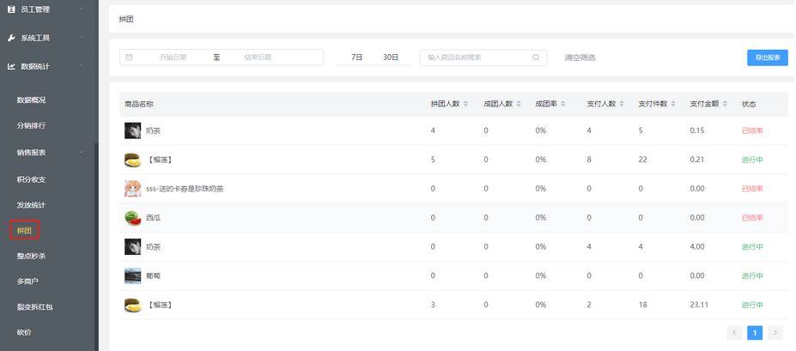Click the search magnifier icon
The height and width of the screenshot is (351, 796).
[536, 57]
